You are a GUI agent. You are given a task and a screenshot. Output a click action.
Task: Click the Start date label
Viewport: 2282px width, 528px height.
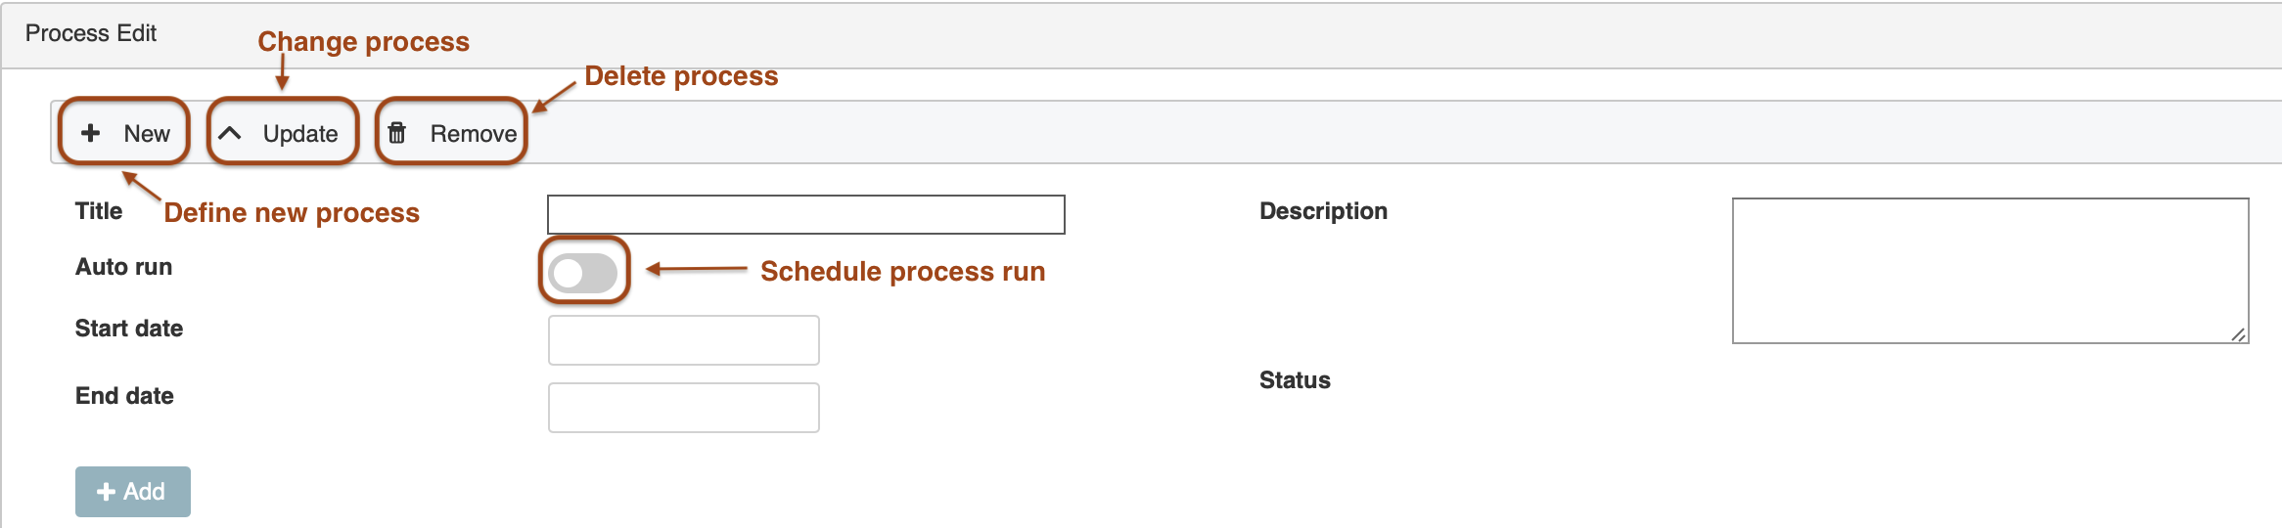coord(129,329)
